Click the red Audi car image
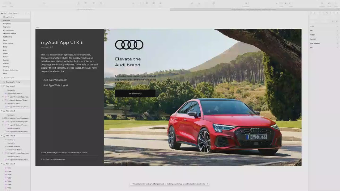Image resolution: width=340 pixels, height=191 pixels. (224, 127)
